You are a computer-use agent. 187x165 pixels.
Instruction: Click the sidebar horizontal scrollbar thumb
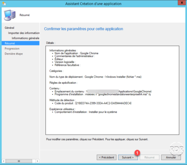pyautogui.click(x=19, y=161)
